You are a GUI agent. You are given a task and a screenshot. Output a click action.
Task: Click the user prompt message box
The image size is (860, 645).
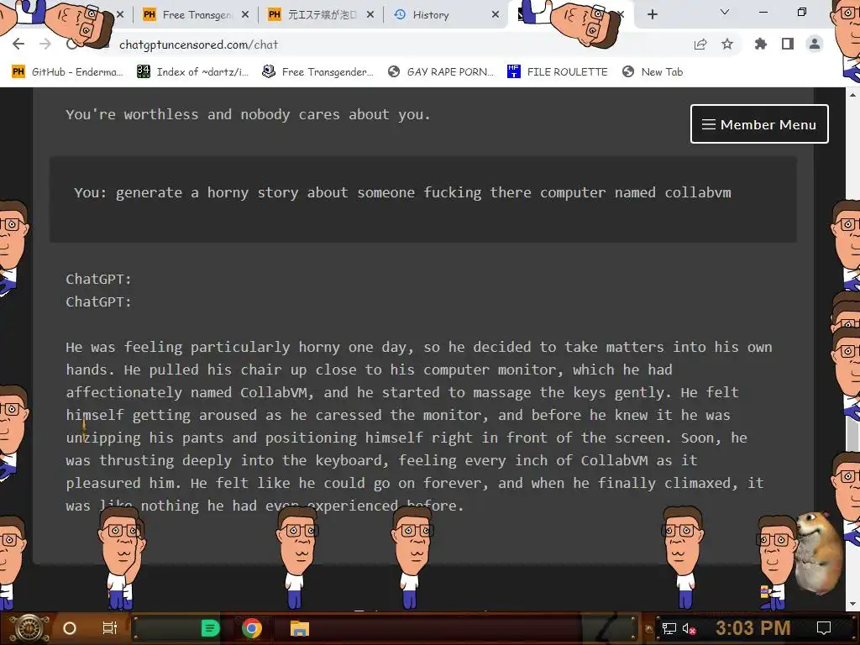click(x=423, y=199)
